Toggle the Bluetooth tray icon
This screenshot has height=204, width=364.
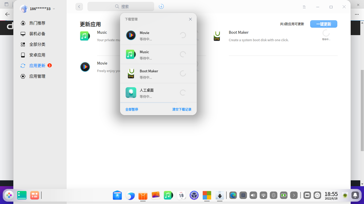coord(273,195)
